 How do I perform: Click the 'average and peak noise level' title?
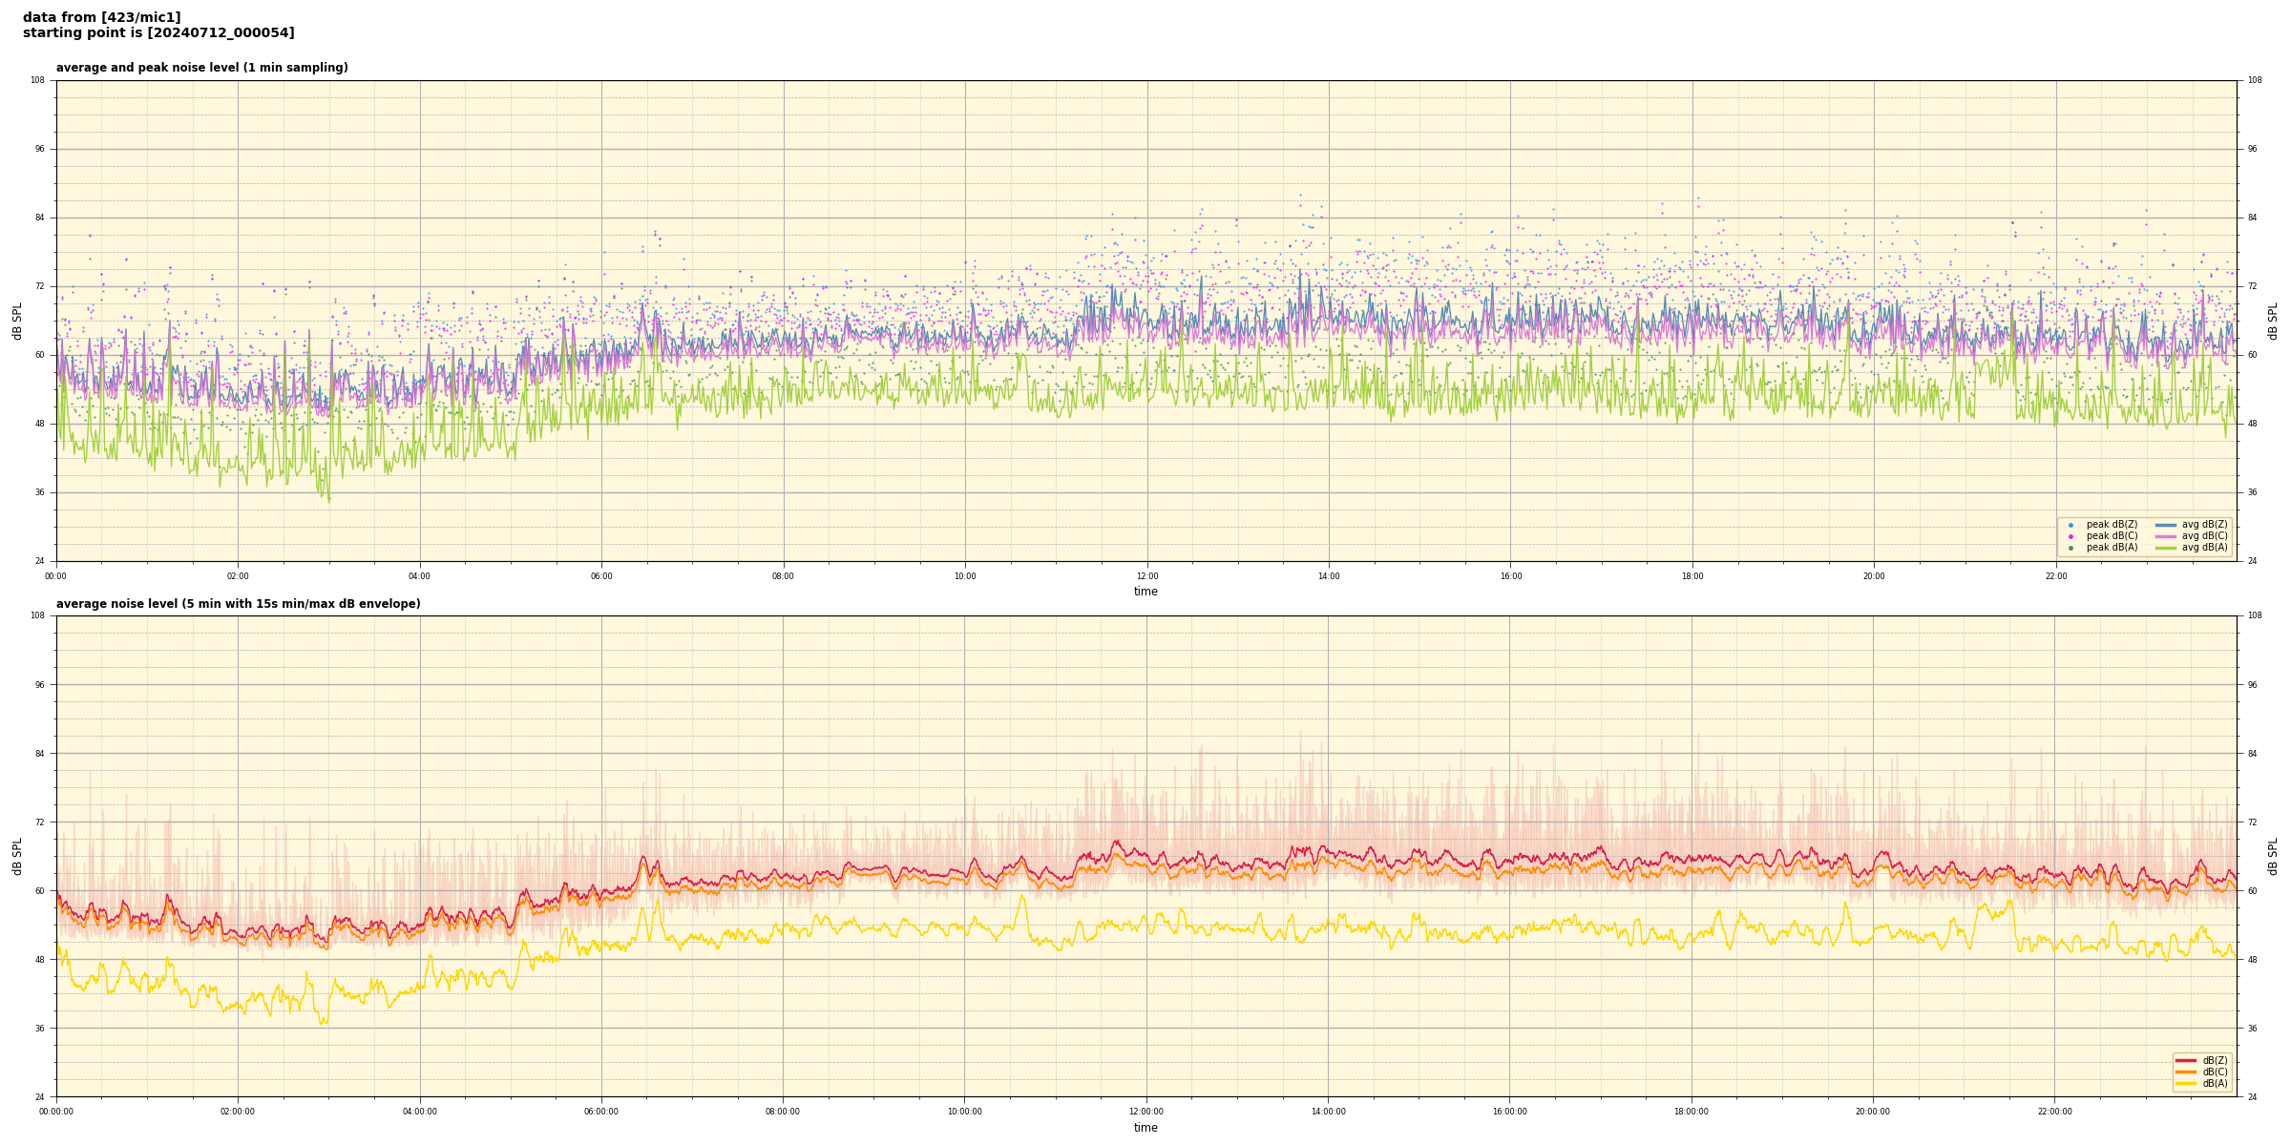coord(201,68)
